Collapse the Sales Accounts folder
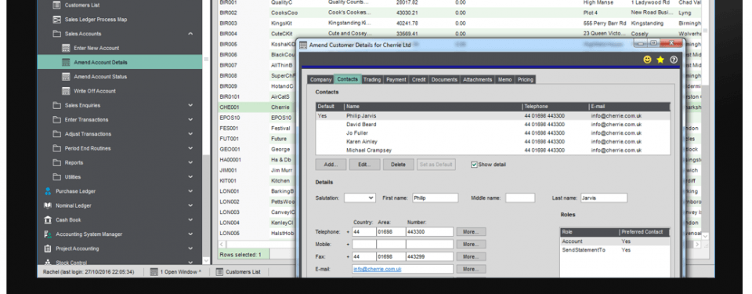The image size is (752, 294). click(x=190, y=34)
